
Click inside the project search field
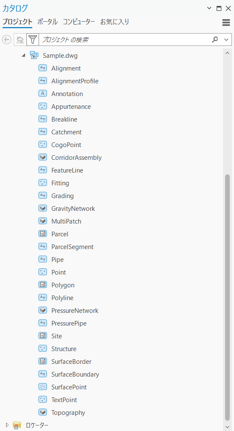click(125, 40)
